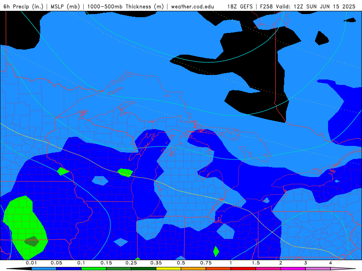Click the "4" legend value

pyautogui.click(x=331, y=263)
